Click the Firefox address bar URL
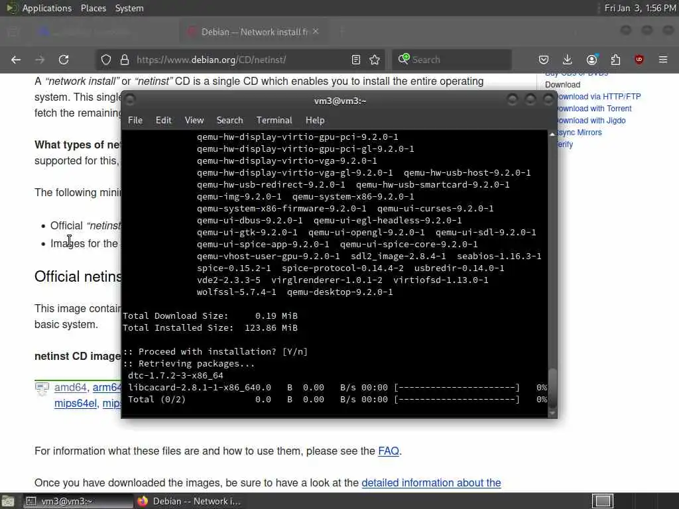This screenshot has height=509, width=679. pyautogui.click(x=211, y=60)
